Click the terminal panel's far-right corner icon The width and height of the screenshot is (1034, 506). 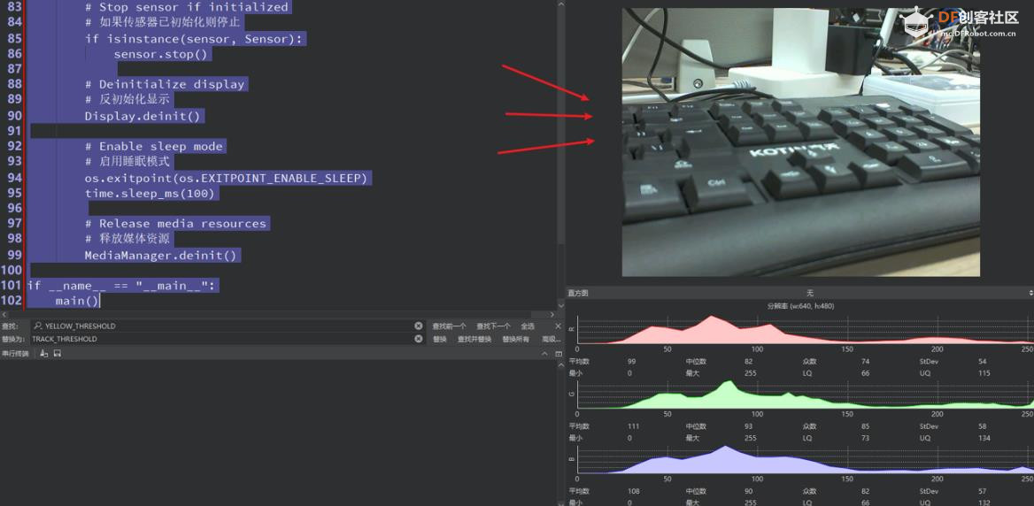(x=558, y=353)
